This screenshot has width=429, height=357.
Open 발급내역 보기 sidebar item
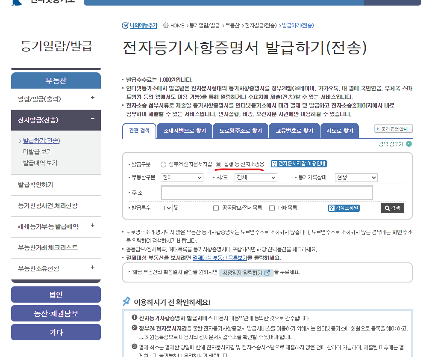tap(40, 163)
